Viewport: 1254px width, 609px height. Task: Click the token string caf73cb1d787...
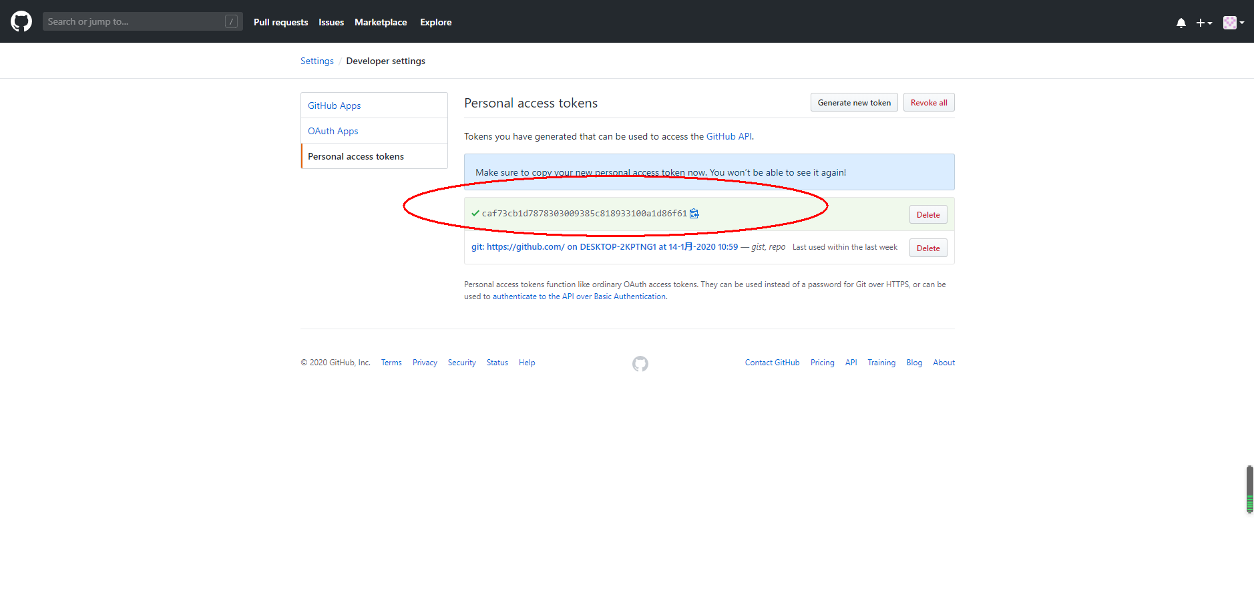584,214
